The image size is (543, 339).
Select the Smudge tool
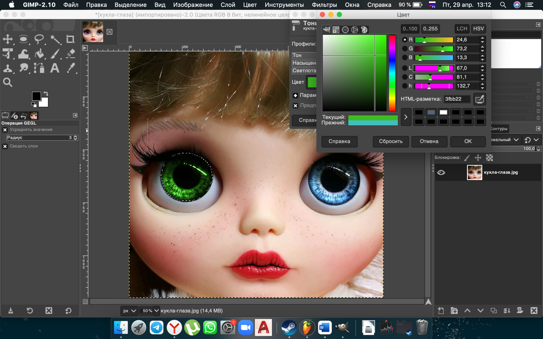click(x=23, y=68)
